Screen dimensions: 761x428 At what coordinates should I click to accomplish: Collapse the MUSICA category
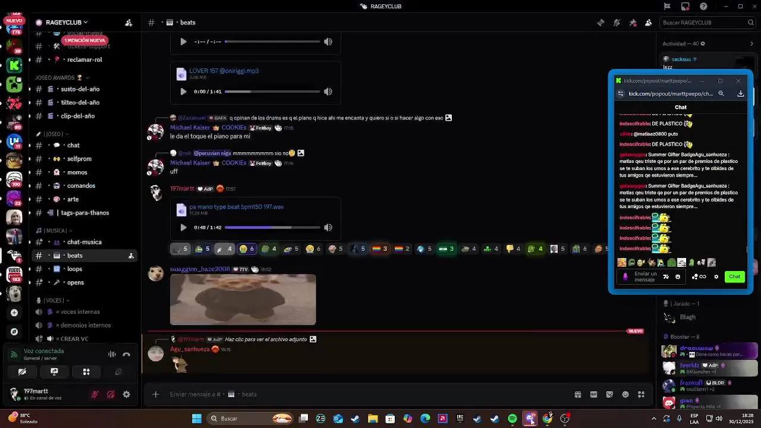pos(54,231)
